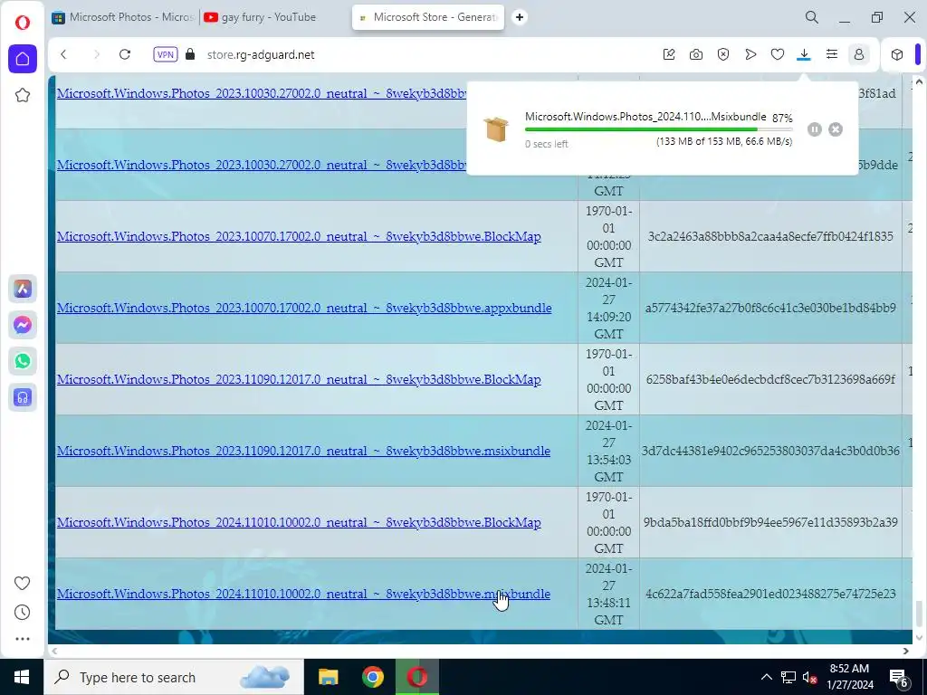The image size is (927, 695).
Task: Click the 2024-01-27 14:09:20 GMT date cell
Action: [x=608, y=308]
